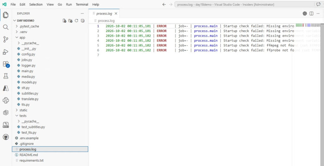Open the Python view in activity bar
Image resolution: width=324 pixels, height=166 pixels.
[6, 100]
